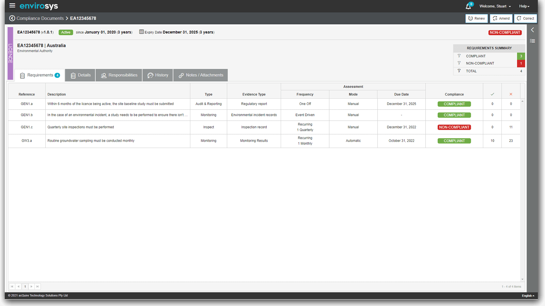Open the hamburger navigation menu
This screenshot has width=545, height=306.
pyautogui.click(x=12, y=5)
